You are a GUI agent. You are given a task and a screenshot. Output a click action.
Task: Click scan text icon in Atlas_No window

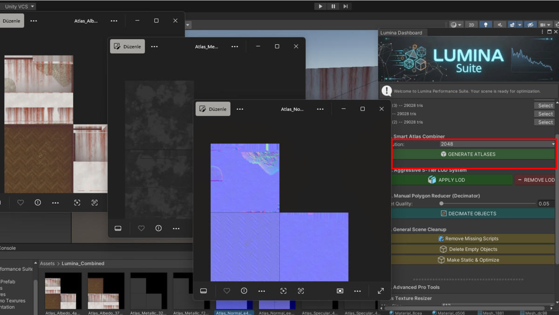coord(301,291)
